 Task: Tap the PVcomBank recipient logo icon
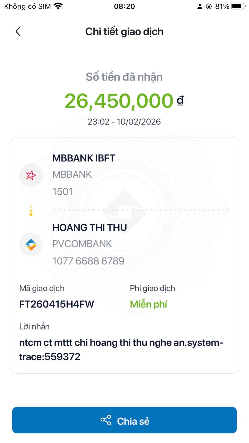coord(31,244)
